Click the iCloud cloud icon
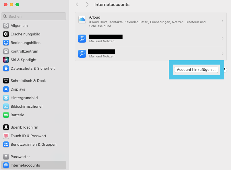231x170 pixels. click(x=82, y=19)
